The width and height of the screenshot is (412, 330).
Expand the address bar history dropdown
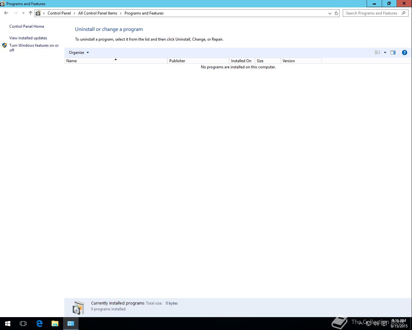[330, 13]
